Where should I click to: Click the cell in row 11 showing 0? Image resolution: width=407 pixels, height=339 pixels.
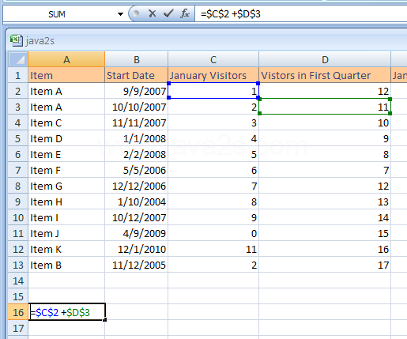pyautogui.click(x=213, y=233)
